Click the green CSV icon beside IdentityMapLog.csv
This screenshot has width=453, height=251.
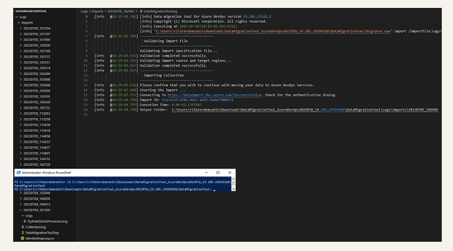click(22, 238)
